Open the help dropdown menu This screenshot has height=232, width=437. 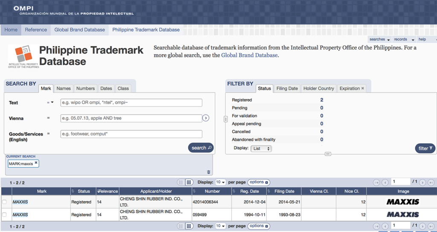click(x=426, y=39)
